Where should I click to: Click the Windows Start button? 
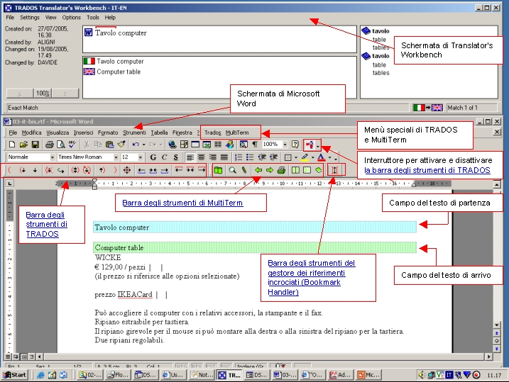[15, 375]
